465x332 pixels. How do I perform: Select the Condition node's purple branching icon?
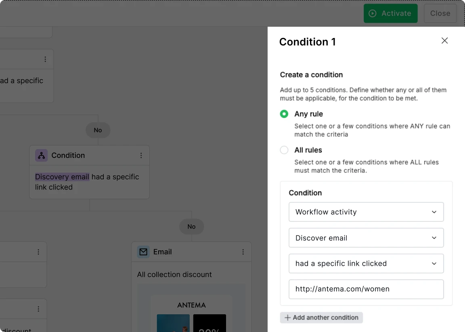pos(41,155)
